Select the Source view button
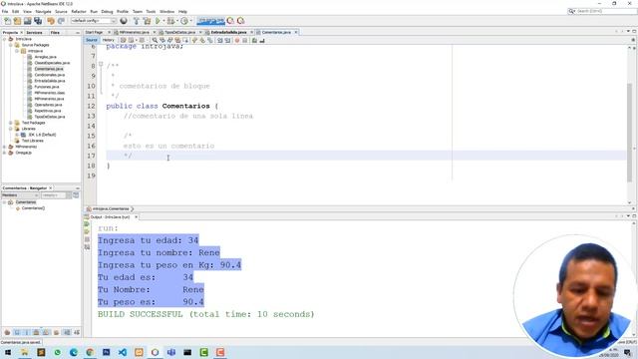 click(x=92, y=40)
